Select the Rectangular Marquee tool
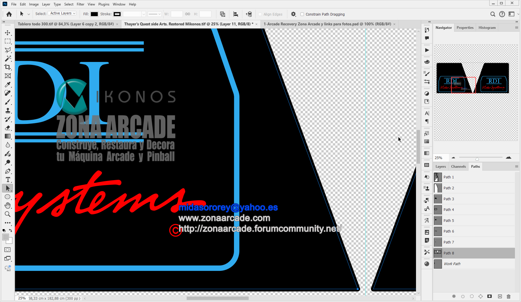This screenshot has width=521, height=302. 8,41
